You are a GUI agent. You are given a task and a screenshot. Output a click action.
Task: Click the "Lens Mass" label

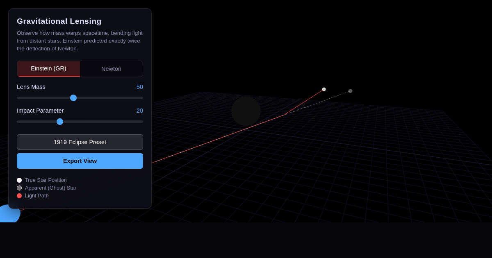click(x=31, y=87)
